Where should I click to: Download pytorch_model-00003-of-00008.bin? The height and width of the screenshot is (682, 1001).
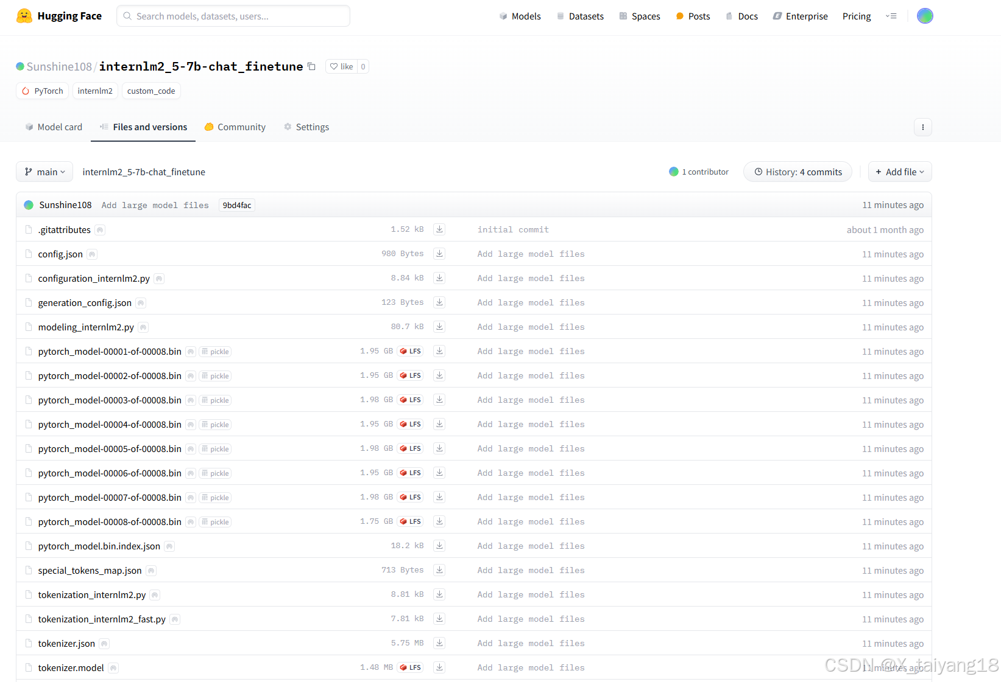tap(439, 400)
